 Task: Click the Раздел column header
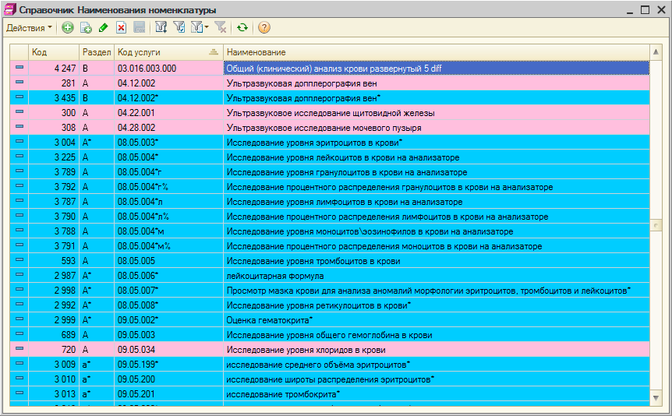pyautogui.click(x=96, y=51)
